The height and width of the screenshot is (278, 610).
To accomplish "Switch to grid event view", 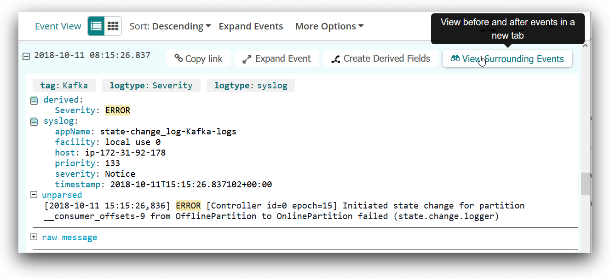I will click(x=113, y=26).
